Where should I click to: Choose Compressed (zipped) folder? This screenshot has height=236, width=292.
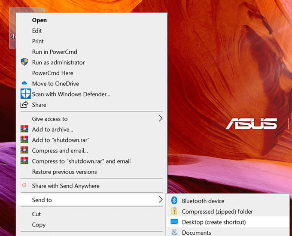[x=228, y=212]
